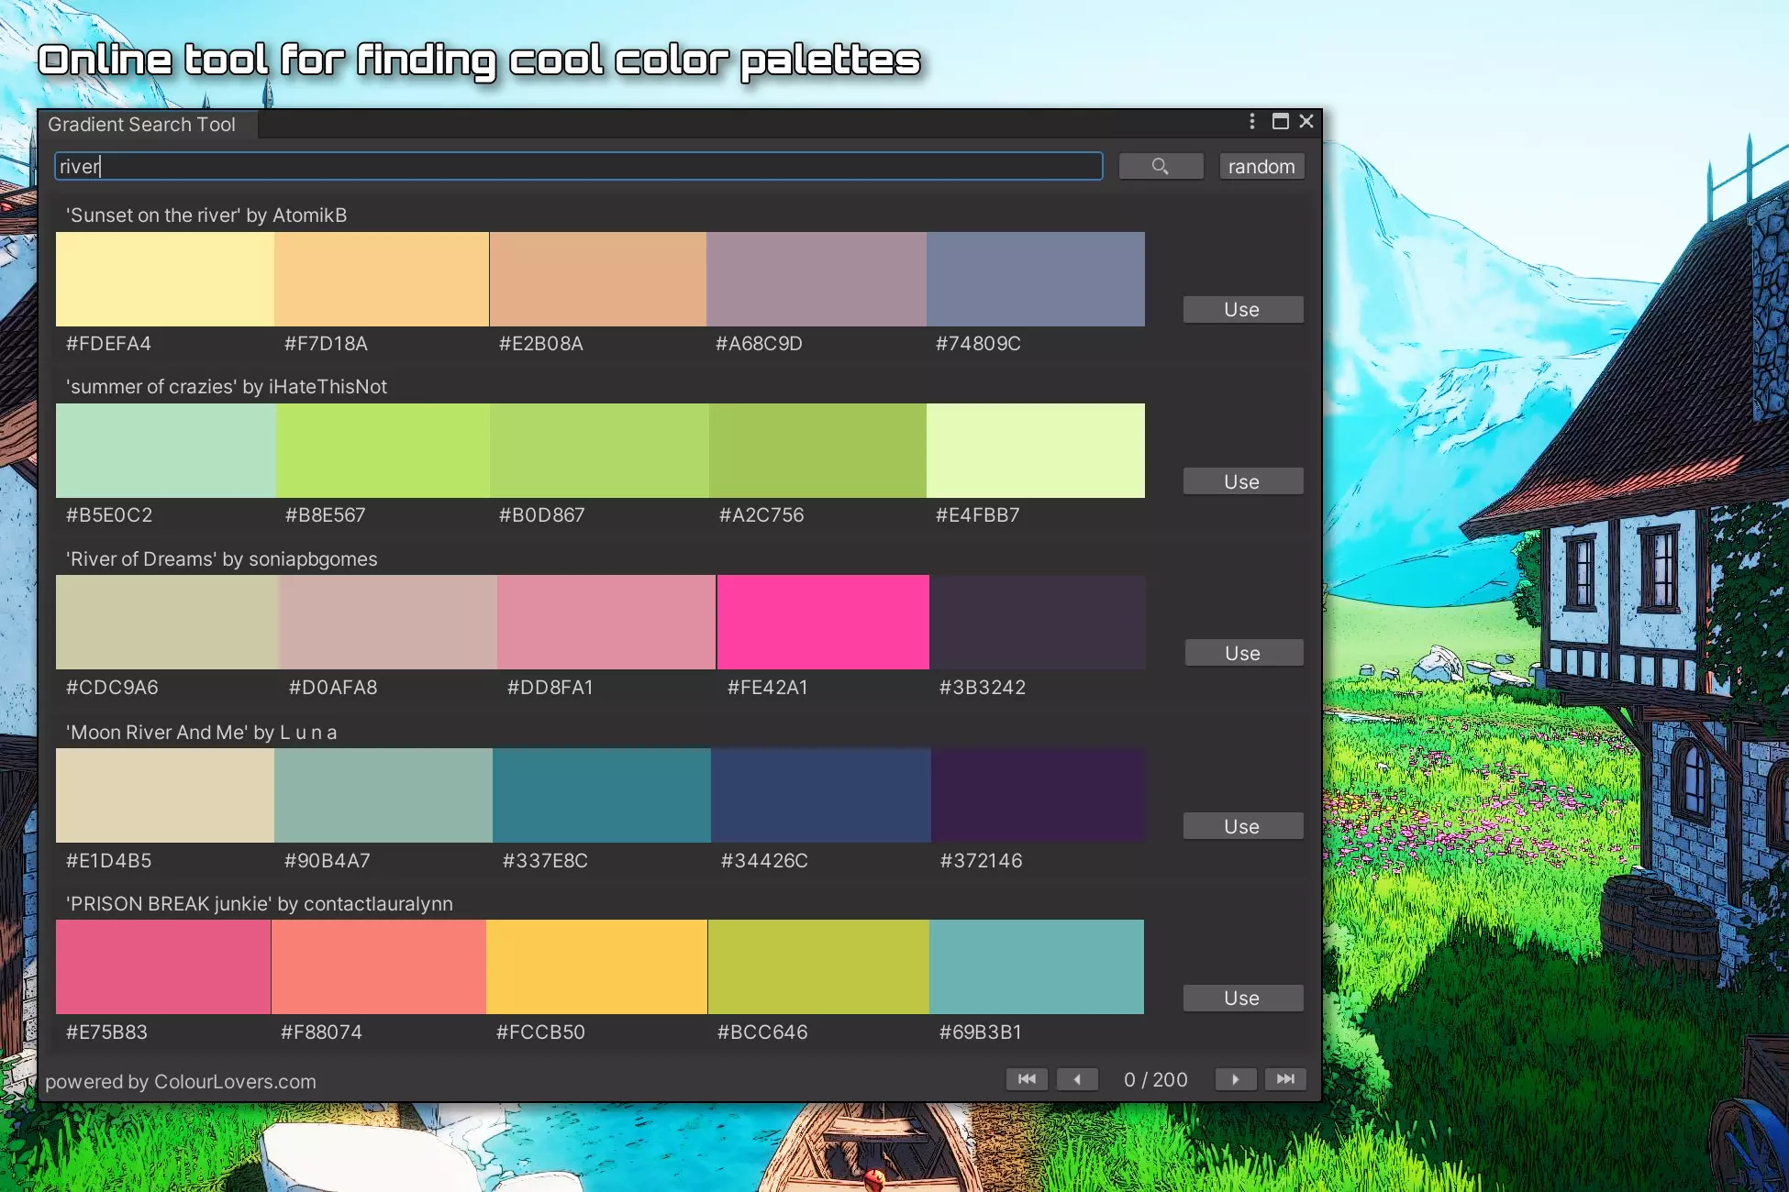
Task: Maximize the Gradient Search Tool window
Action: (1281, 121)
